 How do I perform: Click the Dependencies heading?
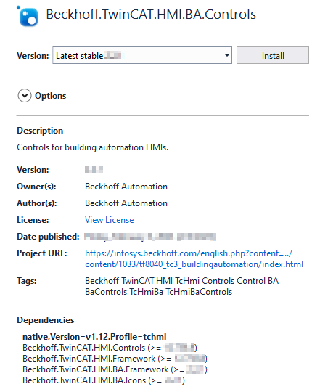click(x=46, y=320)
